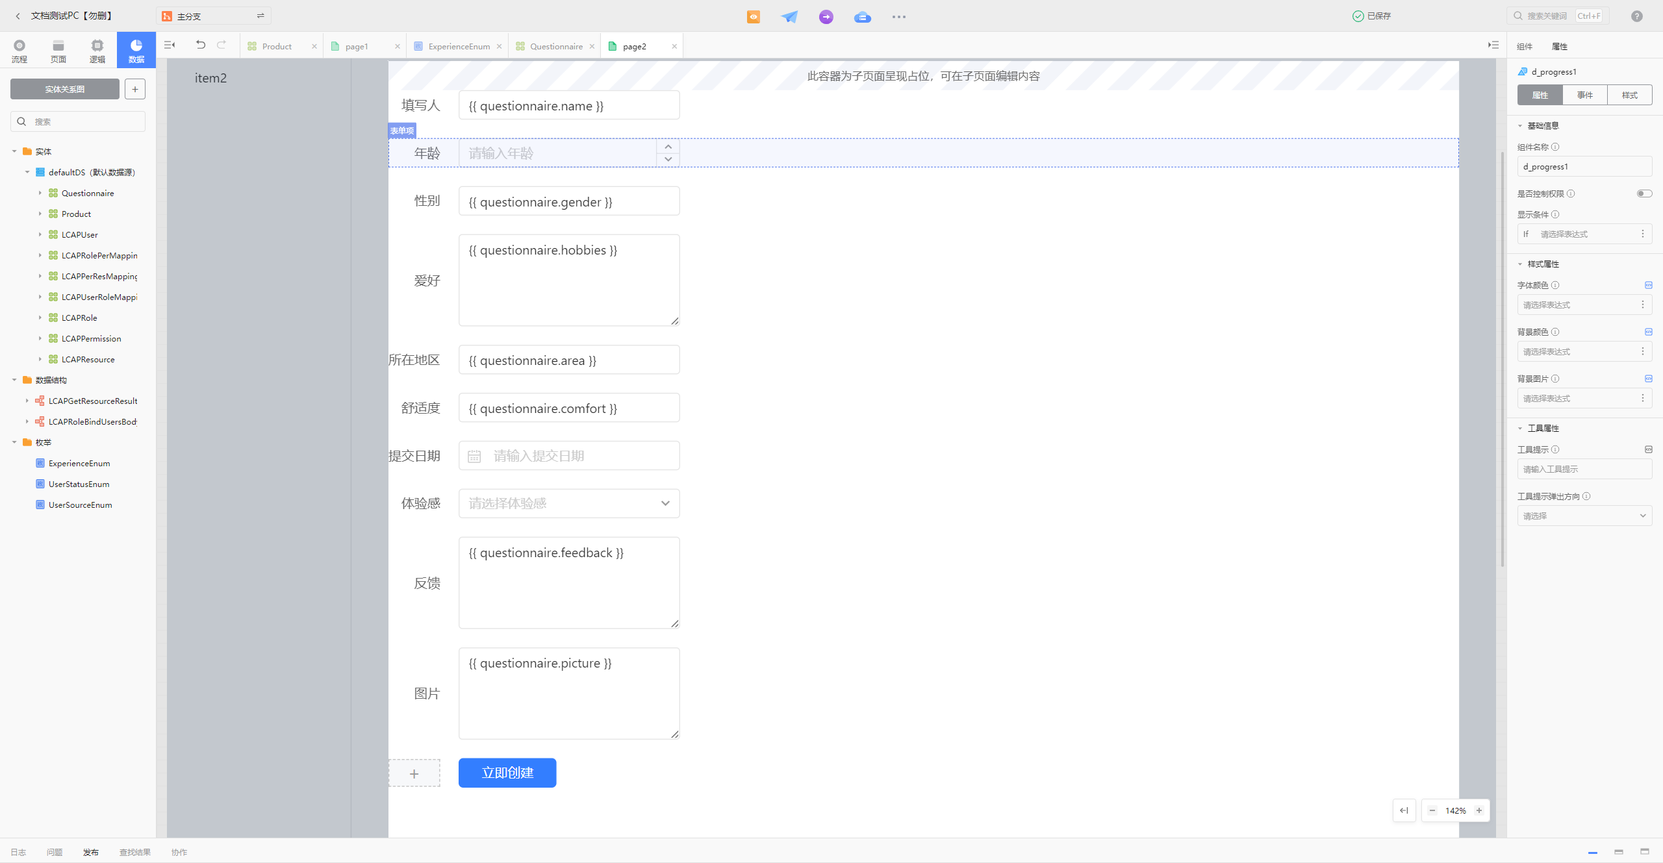Click the expression icon beside 工具提示
Viewport: 1663px width, 863px height.
click(1649, 449)
